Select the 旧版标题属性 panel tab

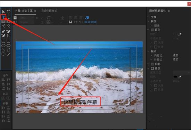point(158,11)
